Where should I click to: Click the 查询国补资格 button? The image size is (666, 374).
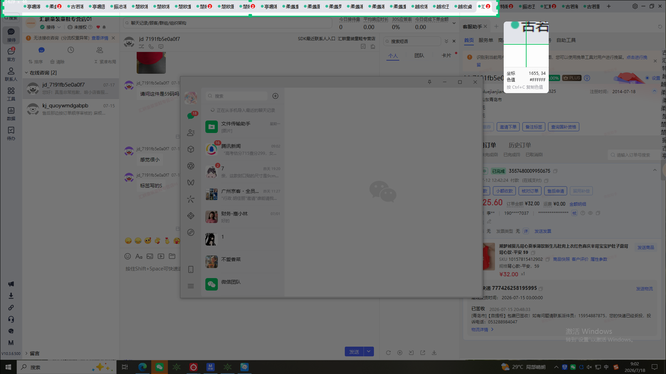pos(564,127)
